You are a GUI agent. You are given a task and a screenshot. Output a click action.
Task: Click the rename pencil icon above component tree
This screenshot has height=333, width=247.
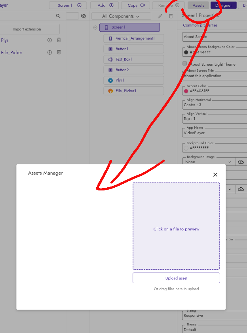pyautogui.click(x=160, y=16)
